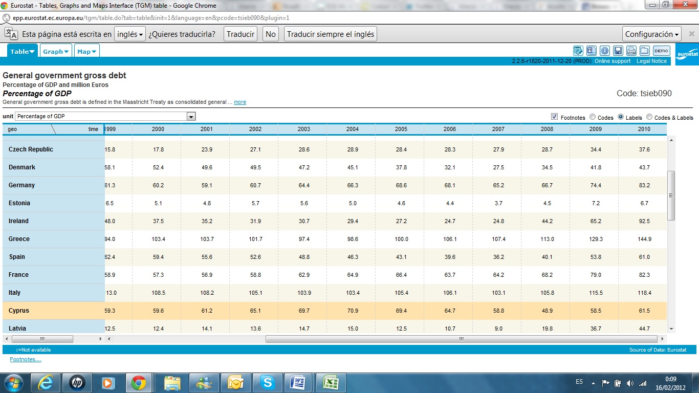The width and height of the screenshot is (699, 393).
Task: Click 'Traducir siempre el inglés' button
Action: click(331, 34)
